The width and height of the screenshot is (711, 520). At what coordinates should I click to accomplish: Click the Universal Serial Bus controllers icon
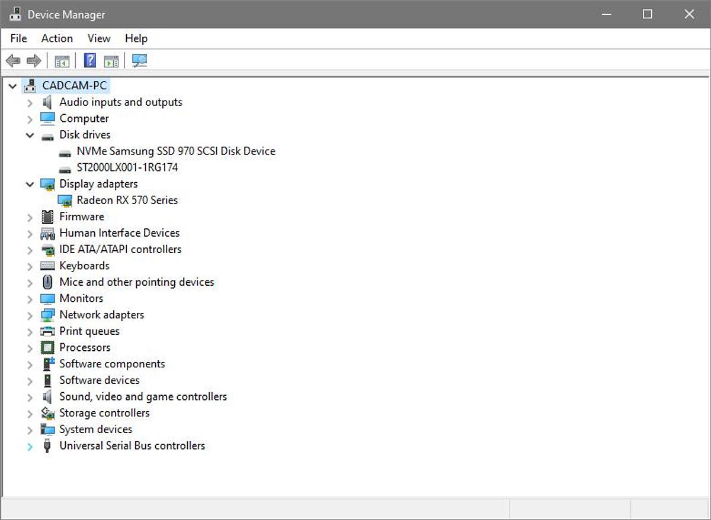(47, 445)
